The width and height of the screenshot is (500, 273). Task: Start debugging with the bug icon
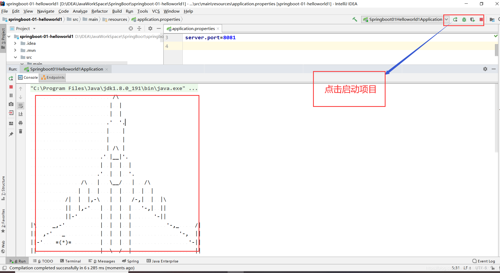point(464,19)
